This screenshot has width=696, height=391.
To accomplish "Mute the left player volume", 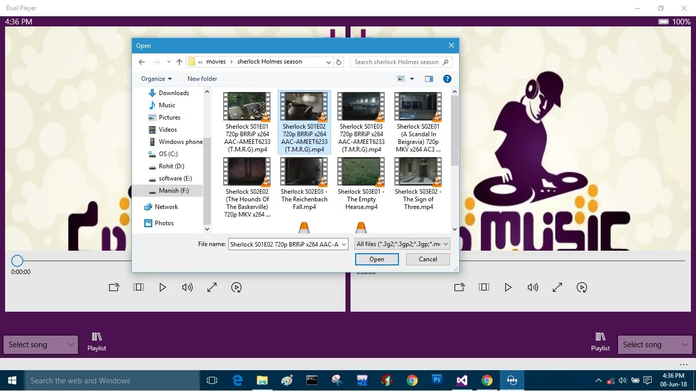I will (x=187, y=287).
